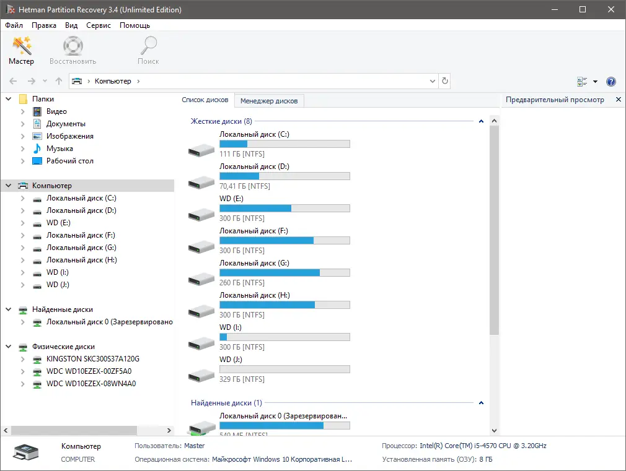The height and width of the screenshot is (471, 626).
Task: Select drive icon for Локальный диск (F:) in disk list
Action: tap(201, 247)
